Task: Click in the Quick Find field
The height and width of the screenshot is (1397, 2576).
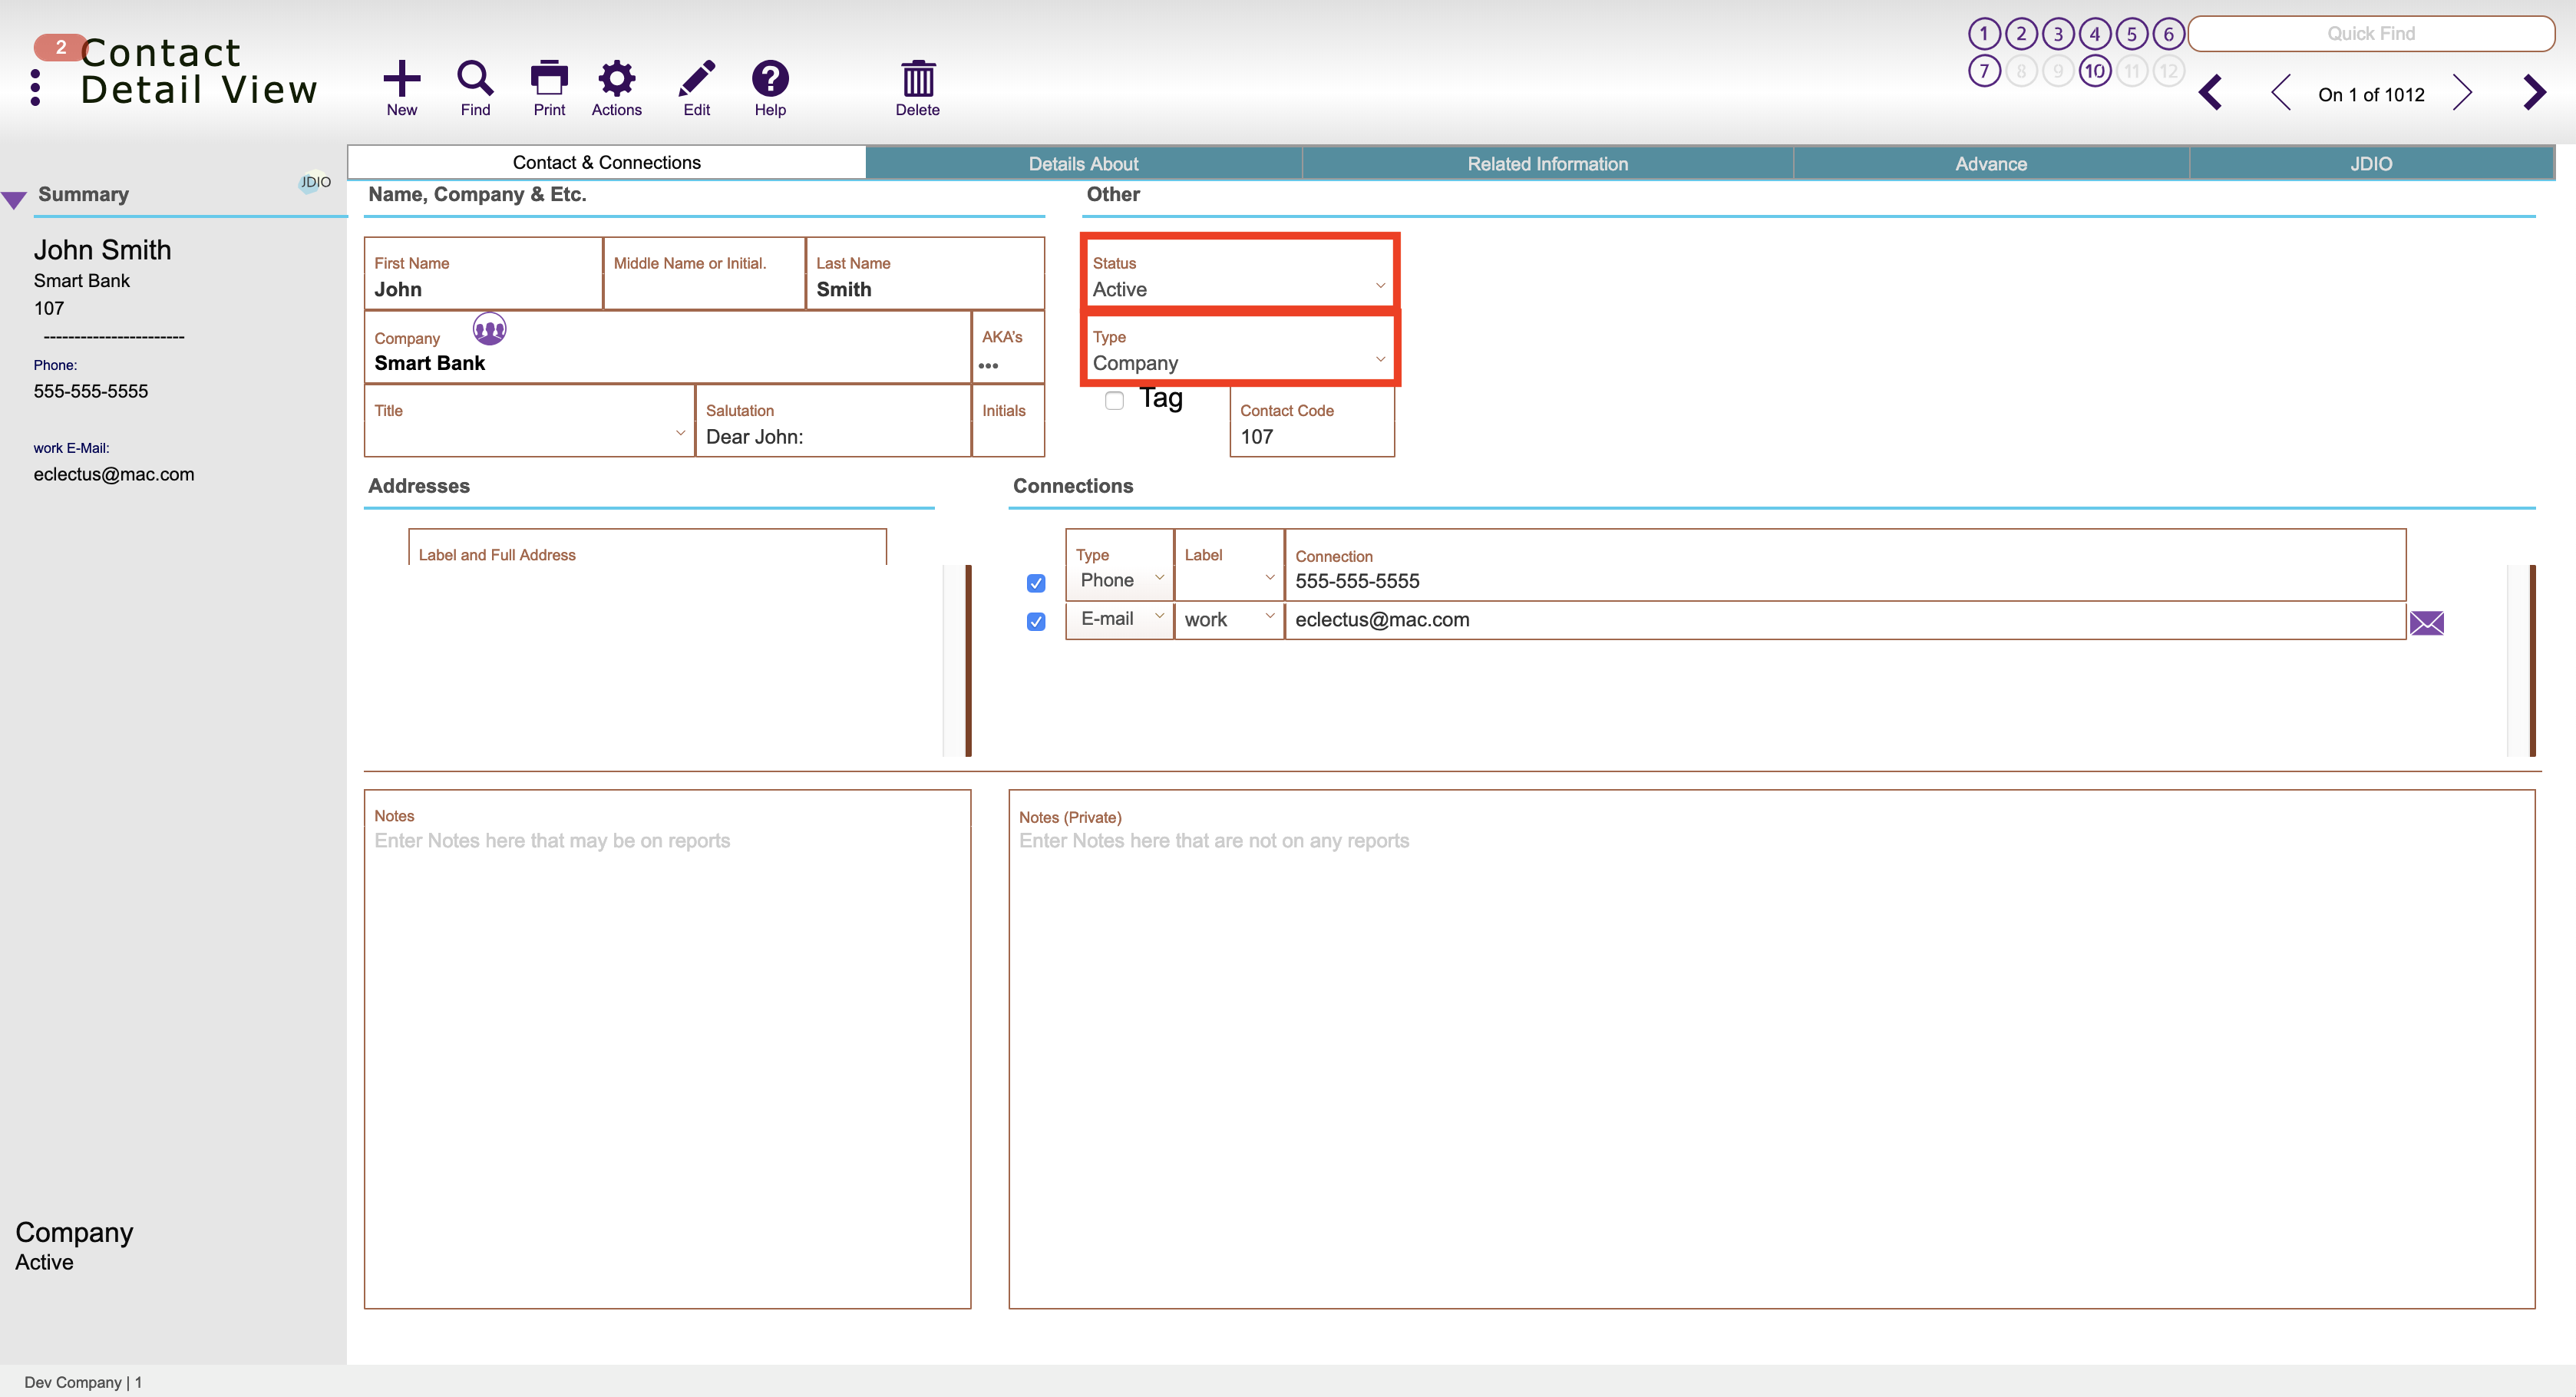Action: pos(2370,34)
